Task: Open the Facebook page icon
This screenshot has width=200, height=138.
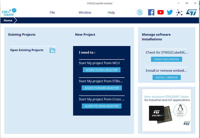Action: [x=151, y=12]
